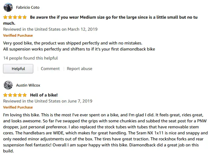Mark Fabricio Coto's review as Helpful
Screen dimensions: 210x156
(x=18, y=69)
